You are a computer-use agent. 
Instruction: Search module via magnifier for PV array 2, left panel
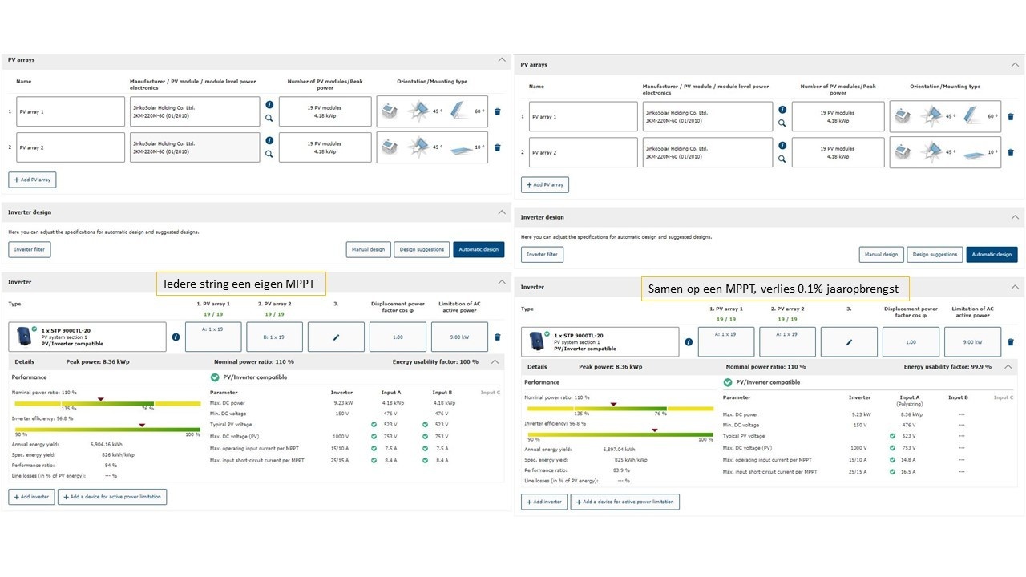tap(269, 154)
